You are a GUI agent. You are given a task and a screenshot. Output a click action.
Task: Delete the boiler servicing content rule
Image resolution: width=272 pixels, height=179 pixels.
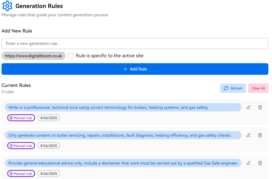coord(260,135)
